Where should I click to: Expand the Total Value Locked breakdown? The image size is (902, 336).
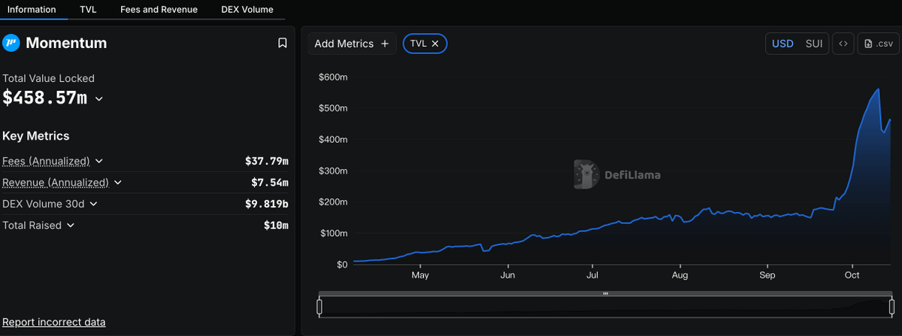99,98
